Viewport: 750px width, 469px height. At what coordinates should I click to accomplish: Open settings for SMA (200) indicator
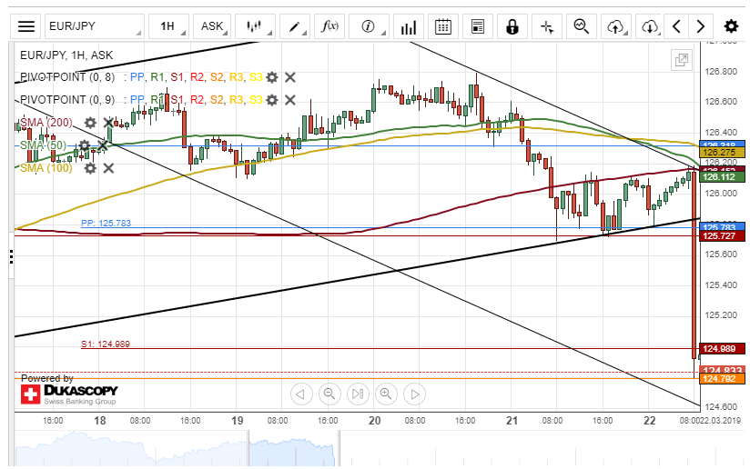click(90, 123)
